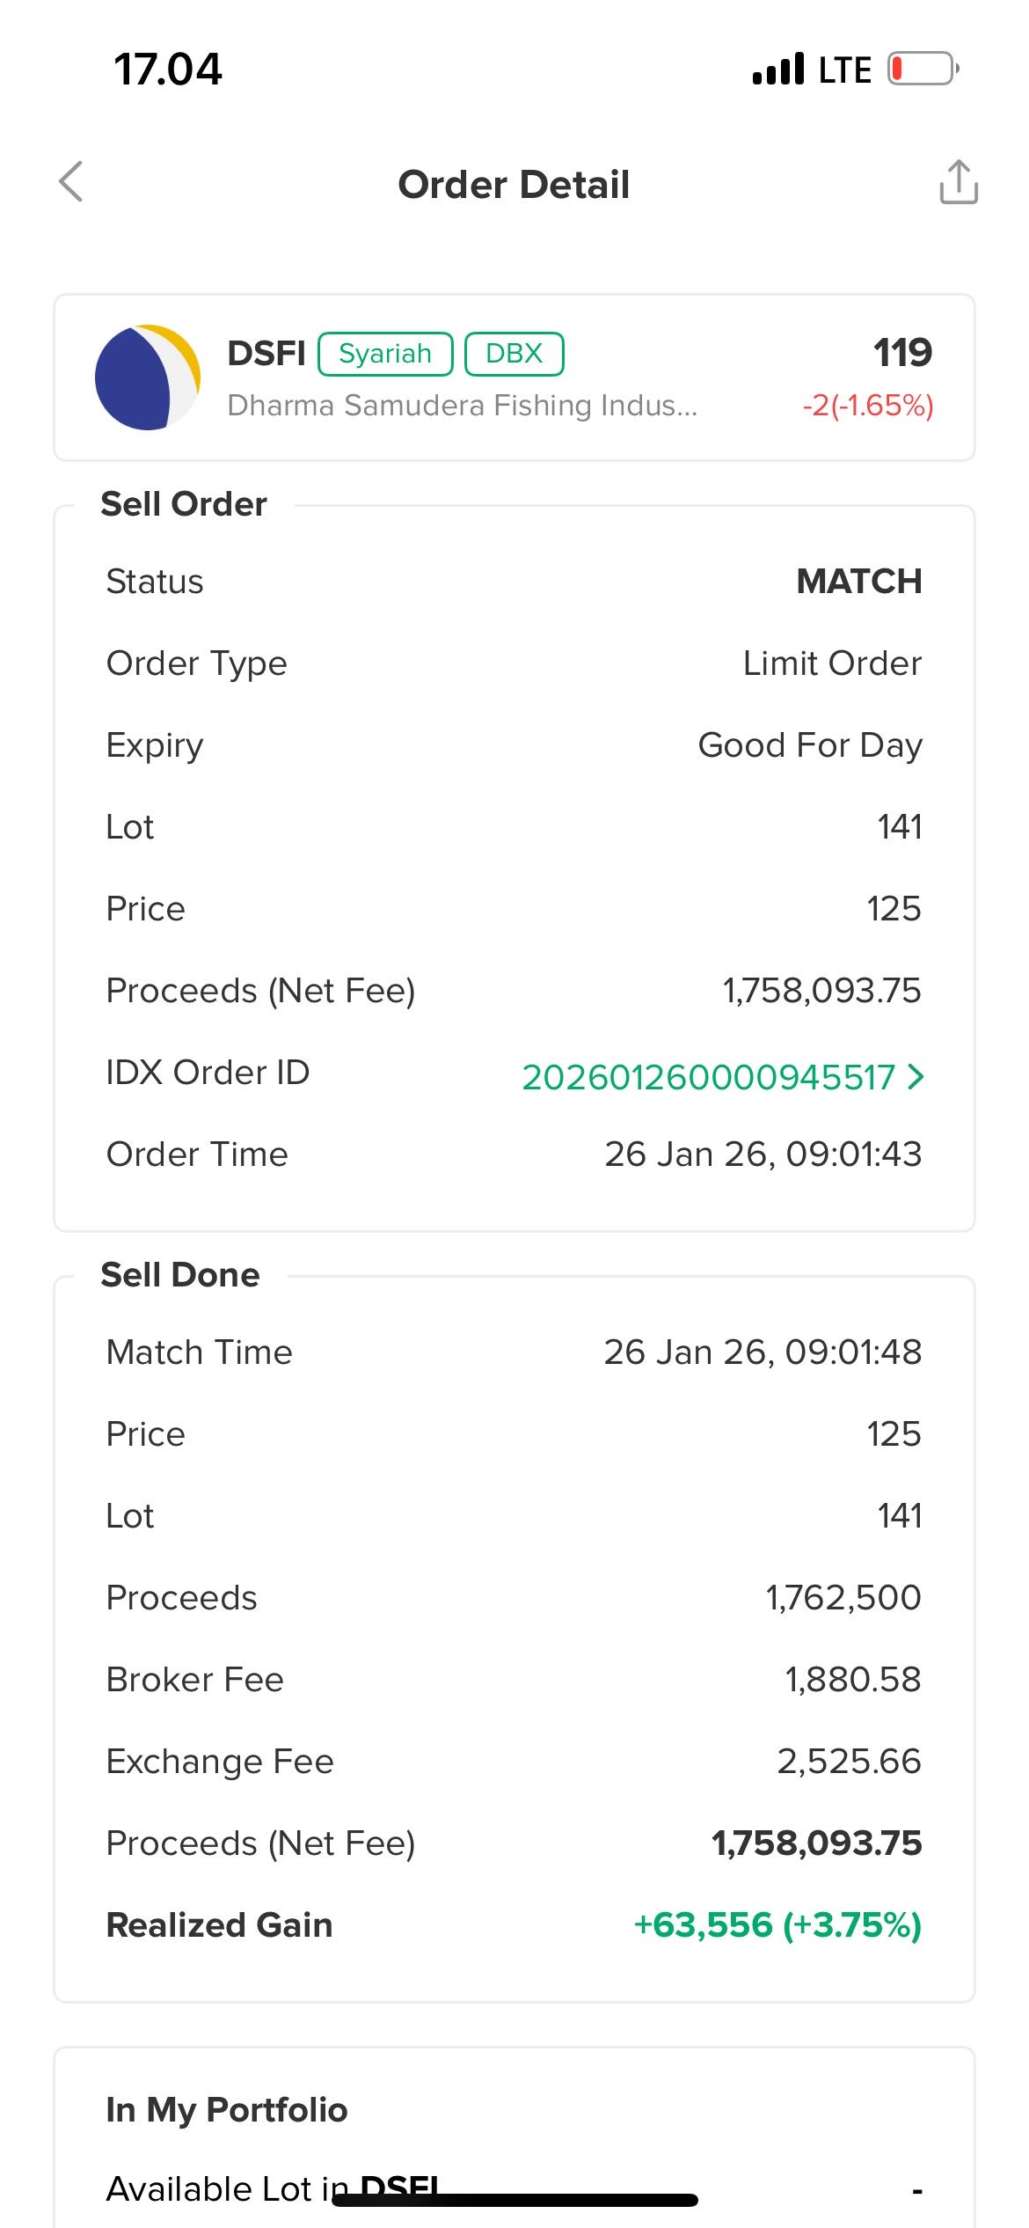Tap the current price 119
This screenshot has width=1029, height=2228.
pos(902,353)
